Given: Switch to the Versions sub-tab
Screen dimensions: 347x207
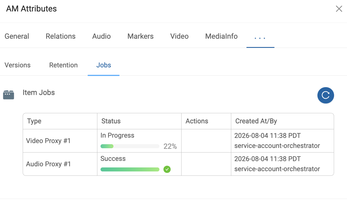Looking at the screenshot, I should tap(18, 65).
